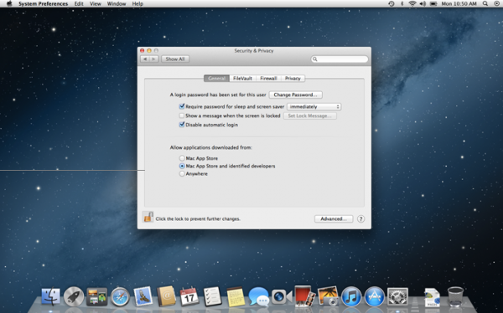Open the Firewall tab
The image size is (503, 313).
268,78
